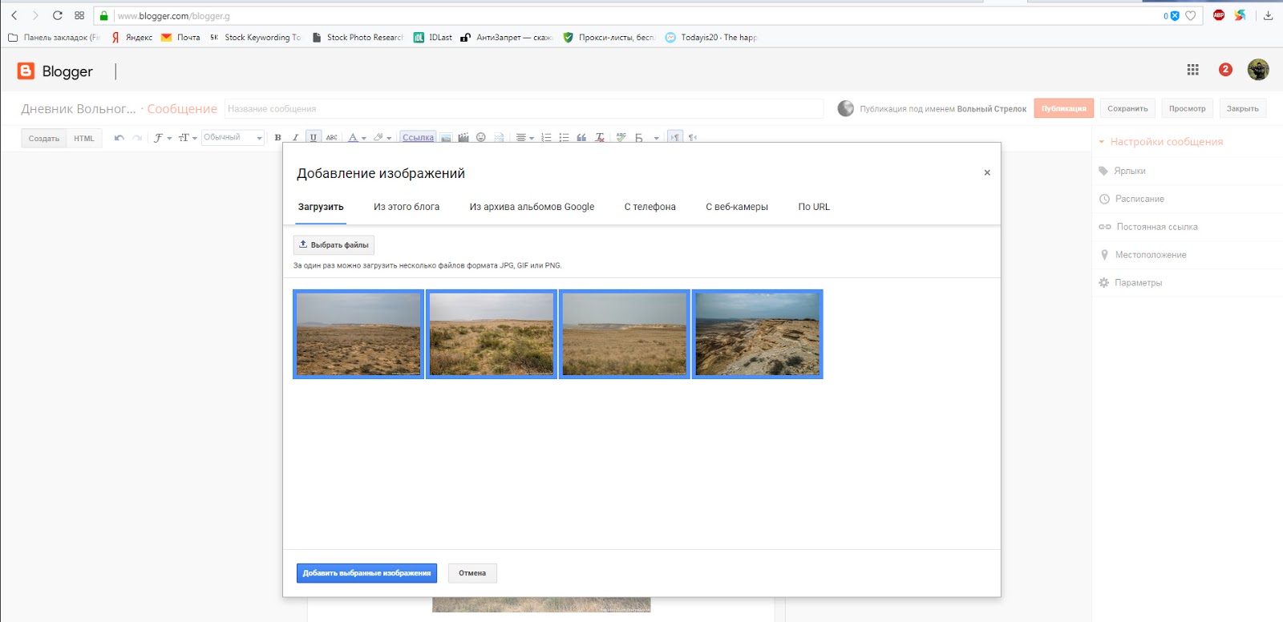Click the browser downloads arrow icon
The width and height of the screenshot is (1283, 622).
point(1268,15)
